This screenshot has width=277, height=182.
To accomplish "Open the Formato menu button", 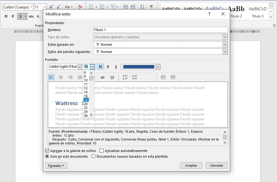I will click(x=56, y=165).
